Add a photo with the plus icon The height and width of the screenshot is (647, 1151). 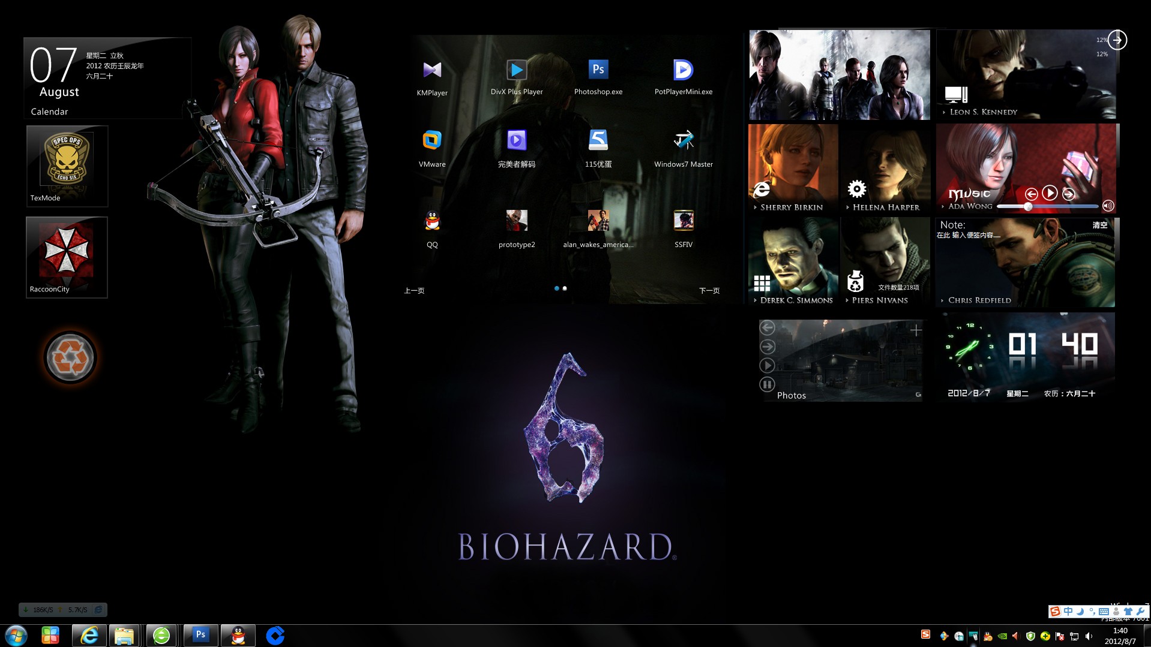tap(916, 330)
